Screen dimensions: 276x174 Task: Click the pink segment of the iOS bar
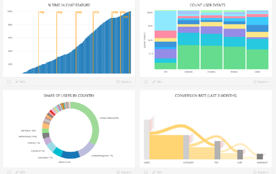(x=166, y=34)
